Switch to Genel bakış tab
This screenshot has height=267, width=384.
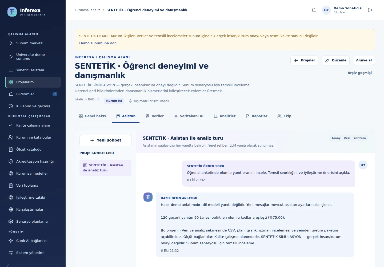[92, 116]
